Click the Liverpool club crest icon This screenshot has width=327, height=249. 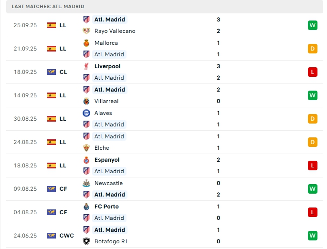[x=86, y=66]
